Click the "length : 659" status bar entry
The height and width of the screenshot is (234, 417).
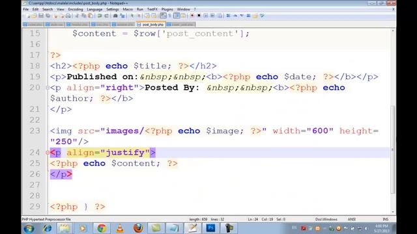tap(198, 220)
